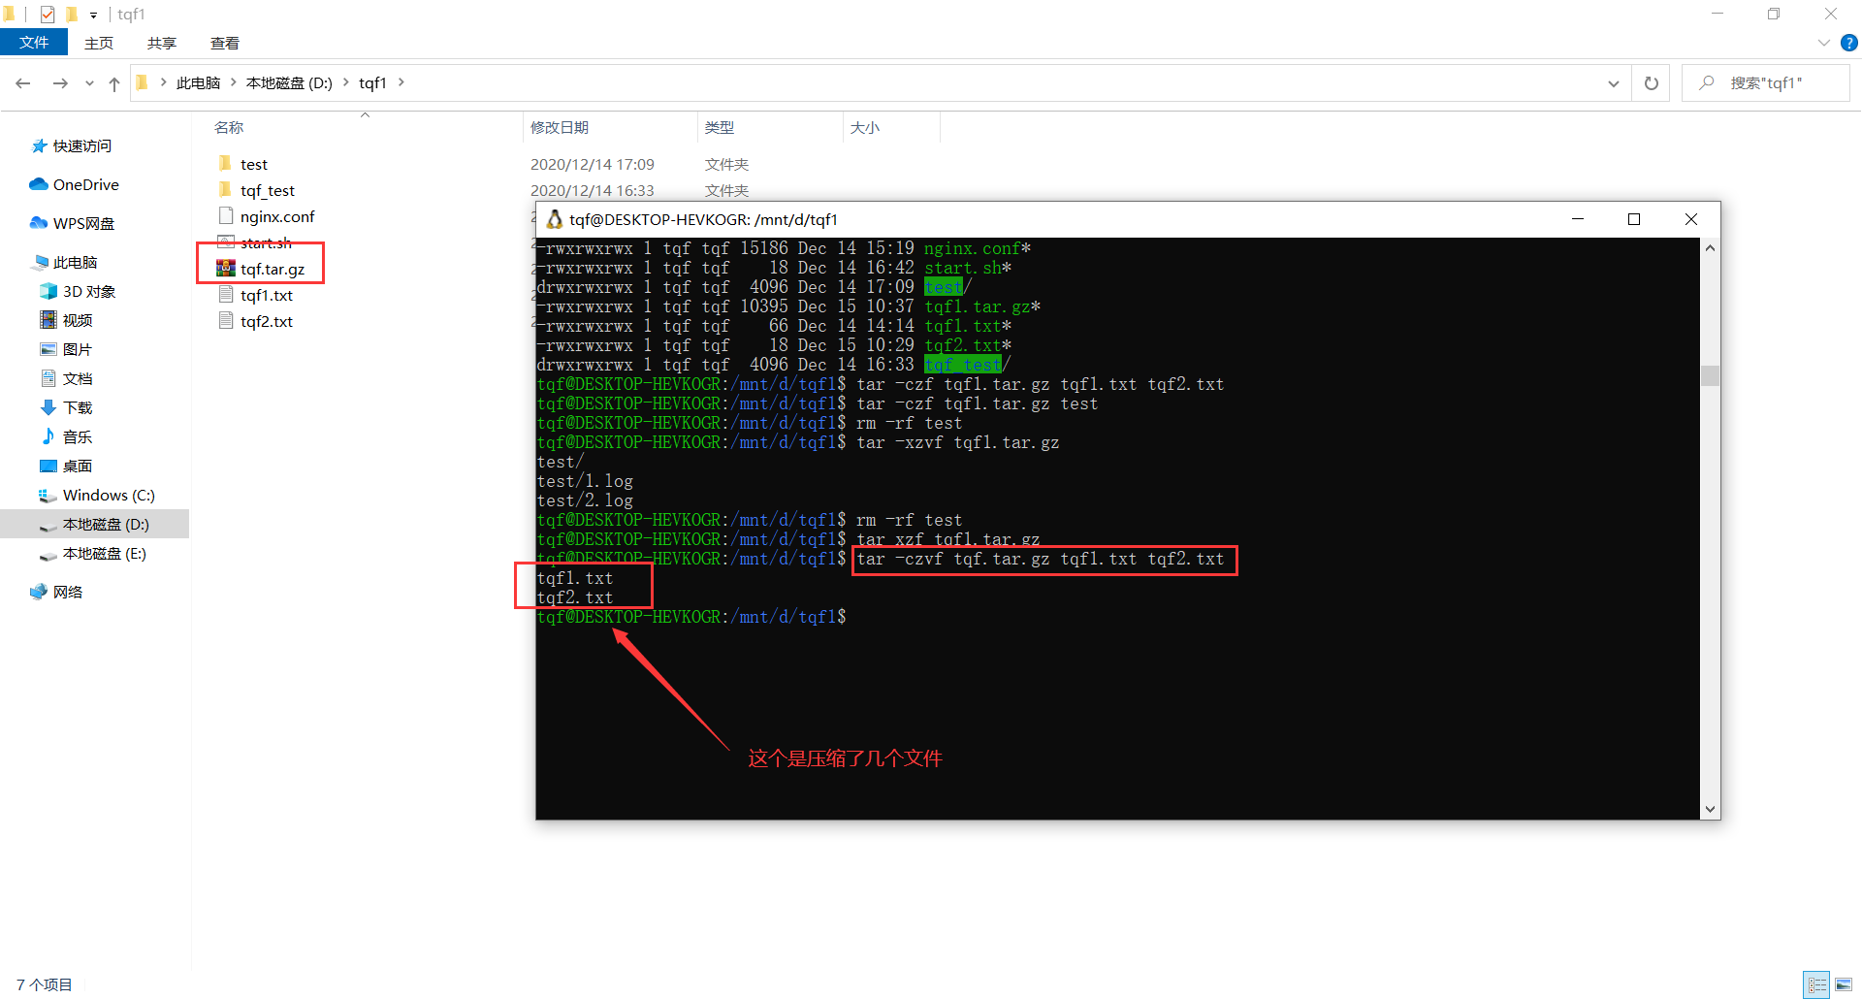Open 此电脑 in navigation pane
Viewport: 1862px width, 999px height.
pos(75,262)
